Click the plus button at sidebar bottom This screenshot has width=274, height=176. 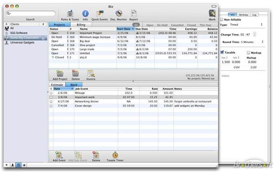tap(6, 165)
